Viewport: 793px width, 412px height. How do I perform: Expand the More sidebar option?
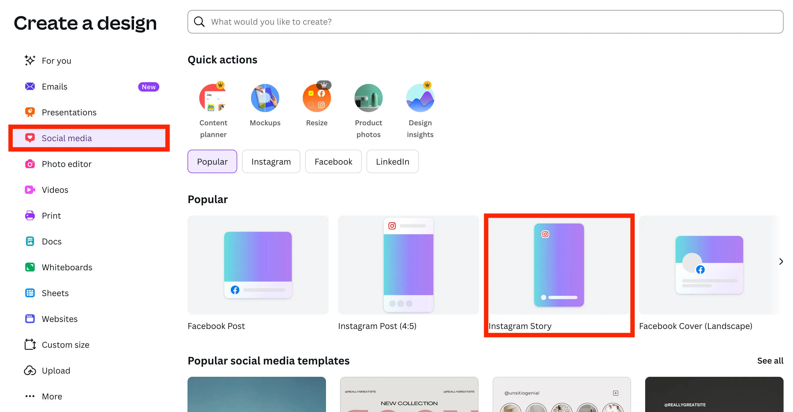52,396
